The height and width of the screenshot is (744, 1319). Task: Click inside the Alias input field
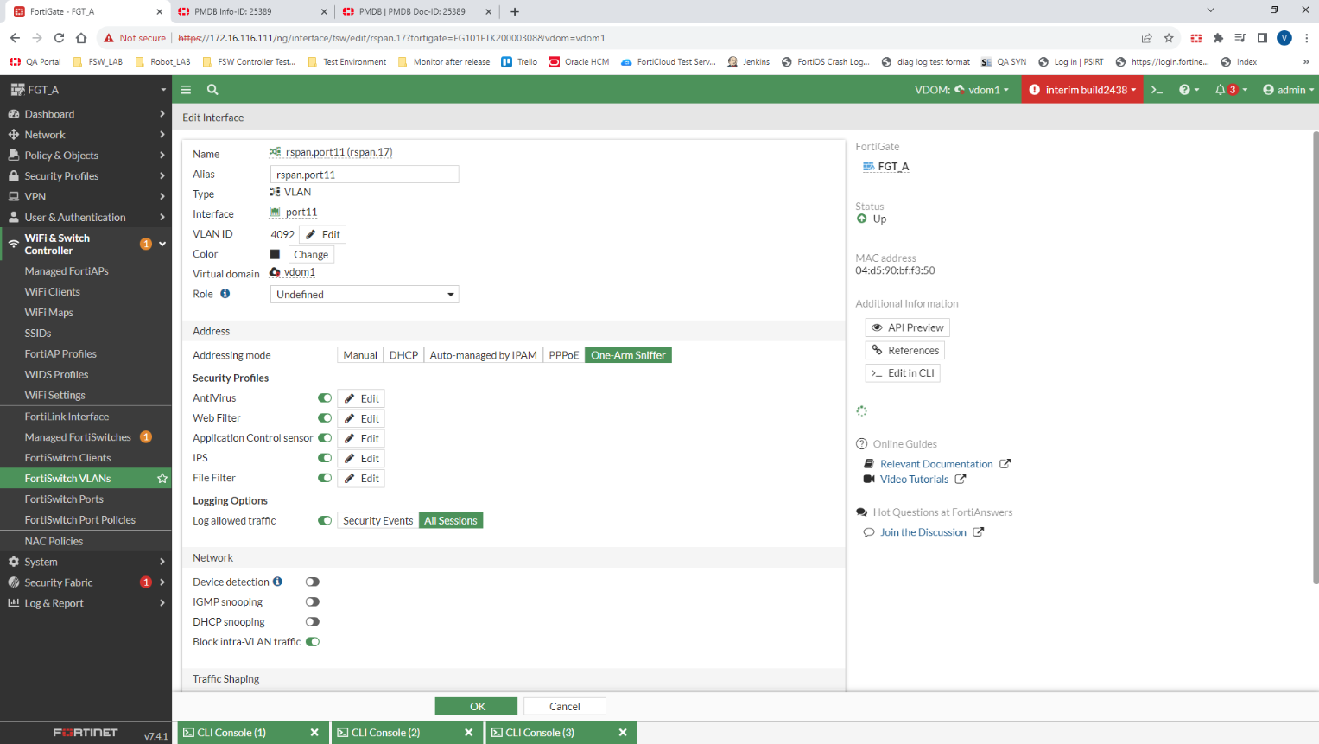click(x=364, y=175)
